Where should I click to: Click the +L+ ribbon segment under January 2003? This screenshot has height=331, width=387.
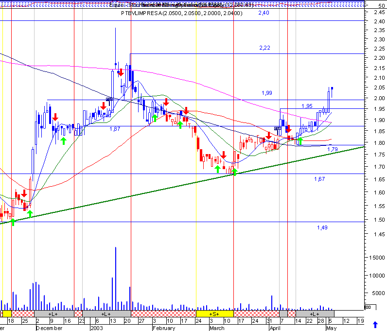106,314
